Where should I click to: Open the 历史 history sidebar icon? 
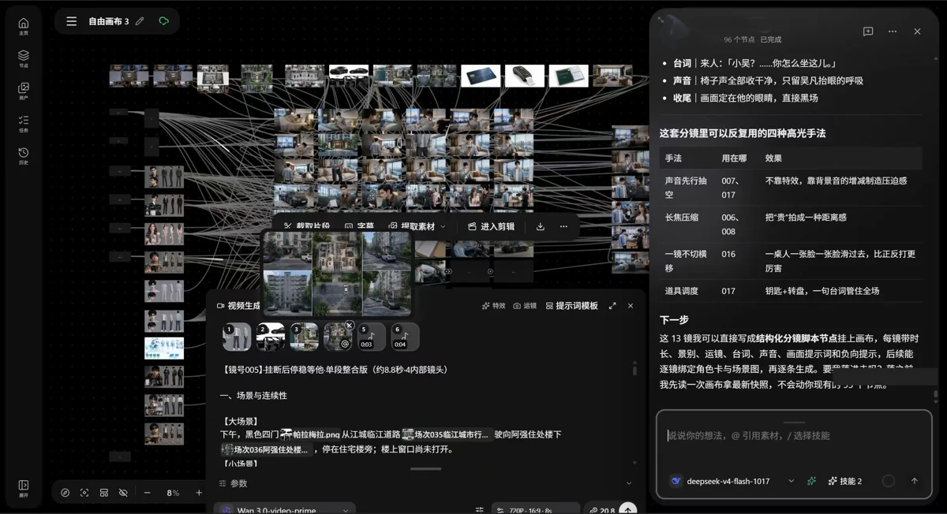pos(23,155)
